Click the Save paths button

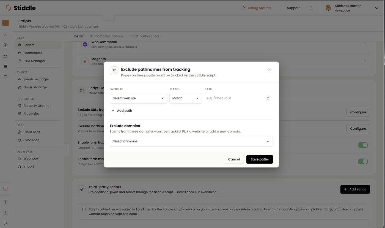[260, 159]
